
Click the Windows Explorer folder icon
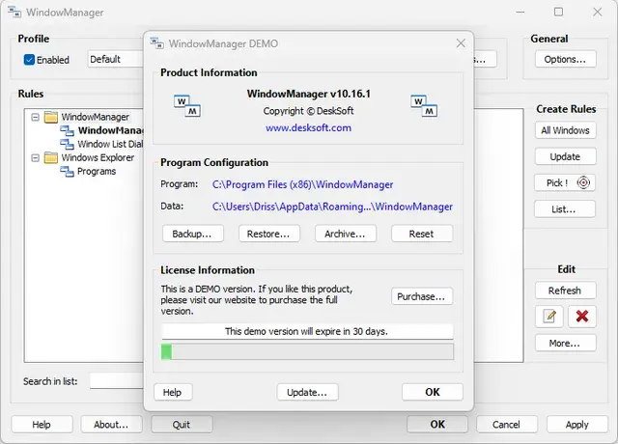[x=50, y=157]
